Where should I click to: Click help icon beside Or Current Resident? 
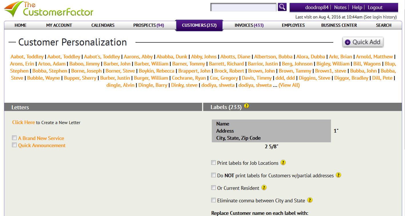pos(264,188)
